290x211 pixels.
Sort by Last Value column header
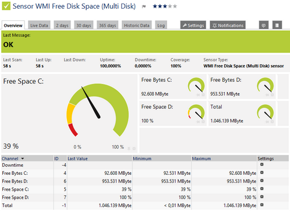pos(77,159)
